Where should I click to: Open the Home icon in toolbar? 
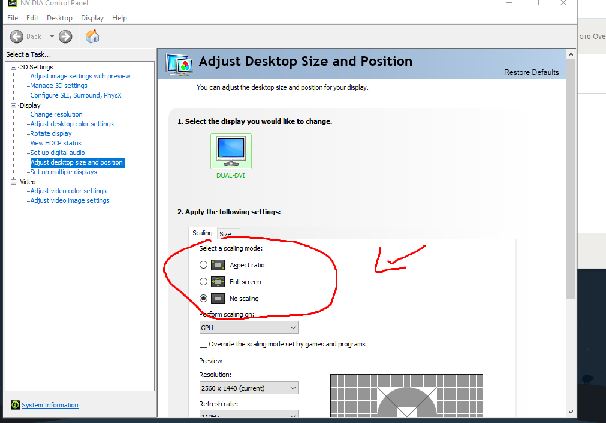pos(92,36)
